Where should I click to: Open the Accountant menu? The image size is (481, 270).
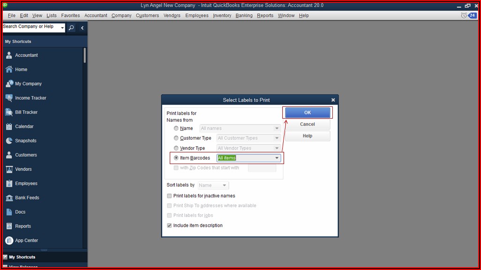[x=96, y=15]
